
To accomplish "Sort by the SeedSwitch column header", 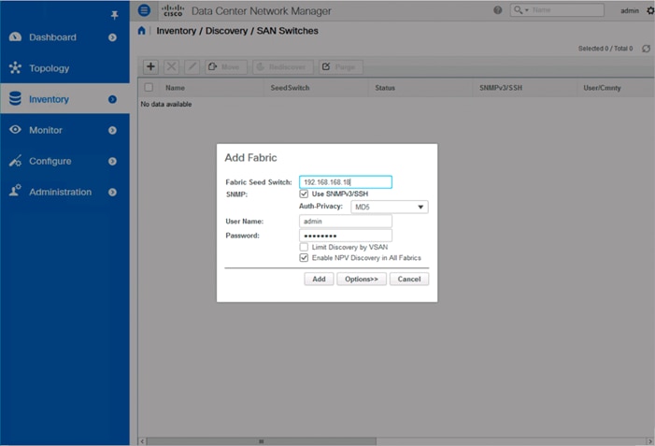I will pos(290,88).
